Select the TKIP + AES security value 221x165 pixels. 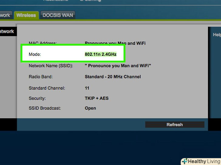[97, 98]
